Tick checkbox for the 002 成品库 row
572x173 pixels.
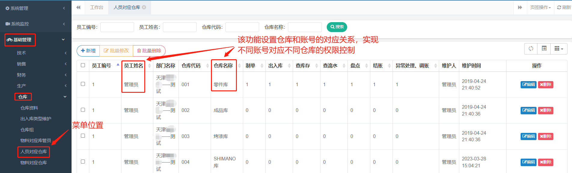[x=83, y=110]
